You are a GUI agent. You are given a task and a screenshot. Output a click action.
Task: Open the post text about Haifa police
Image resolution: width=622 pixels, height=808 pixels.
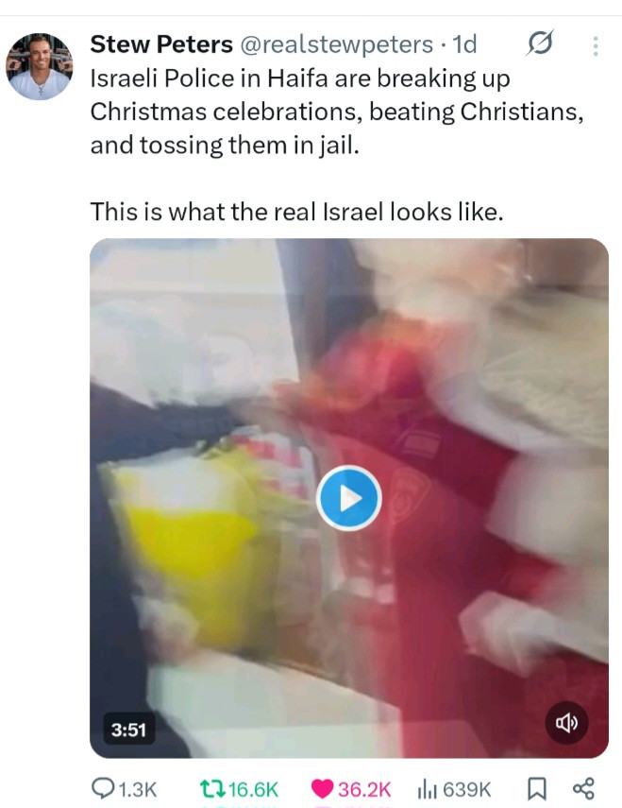(337, 145)
